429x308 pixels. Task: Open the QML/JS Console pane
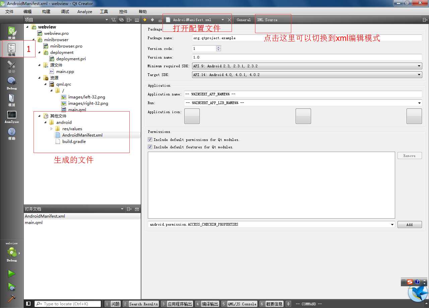(x=239, y=304)
